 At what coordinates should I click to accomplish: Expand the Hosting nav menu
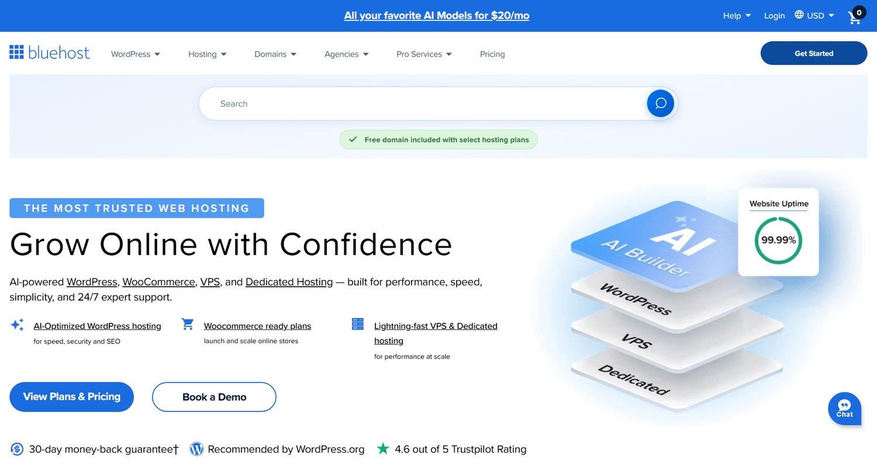[208, 54]
